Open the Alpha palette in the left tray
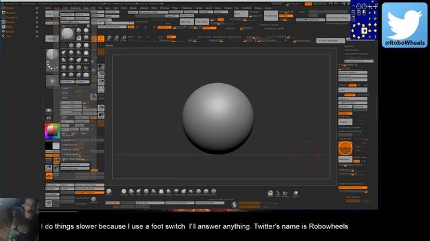Screen dimensions: 430x241 [x=9, y=27]
